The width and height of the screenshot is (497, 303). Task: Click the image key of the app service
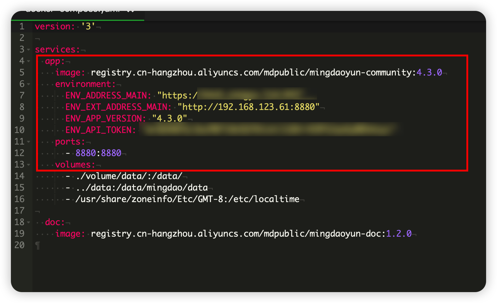(x=70, y=73)
